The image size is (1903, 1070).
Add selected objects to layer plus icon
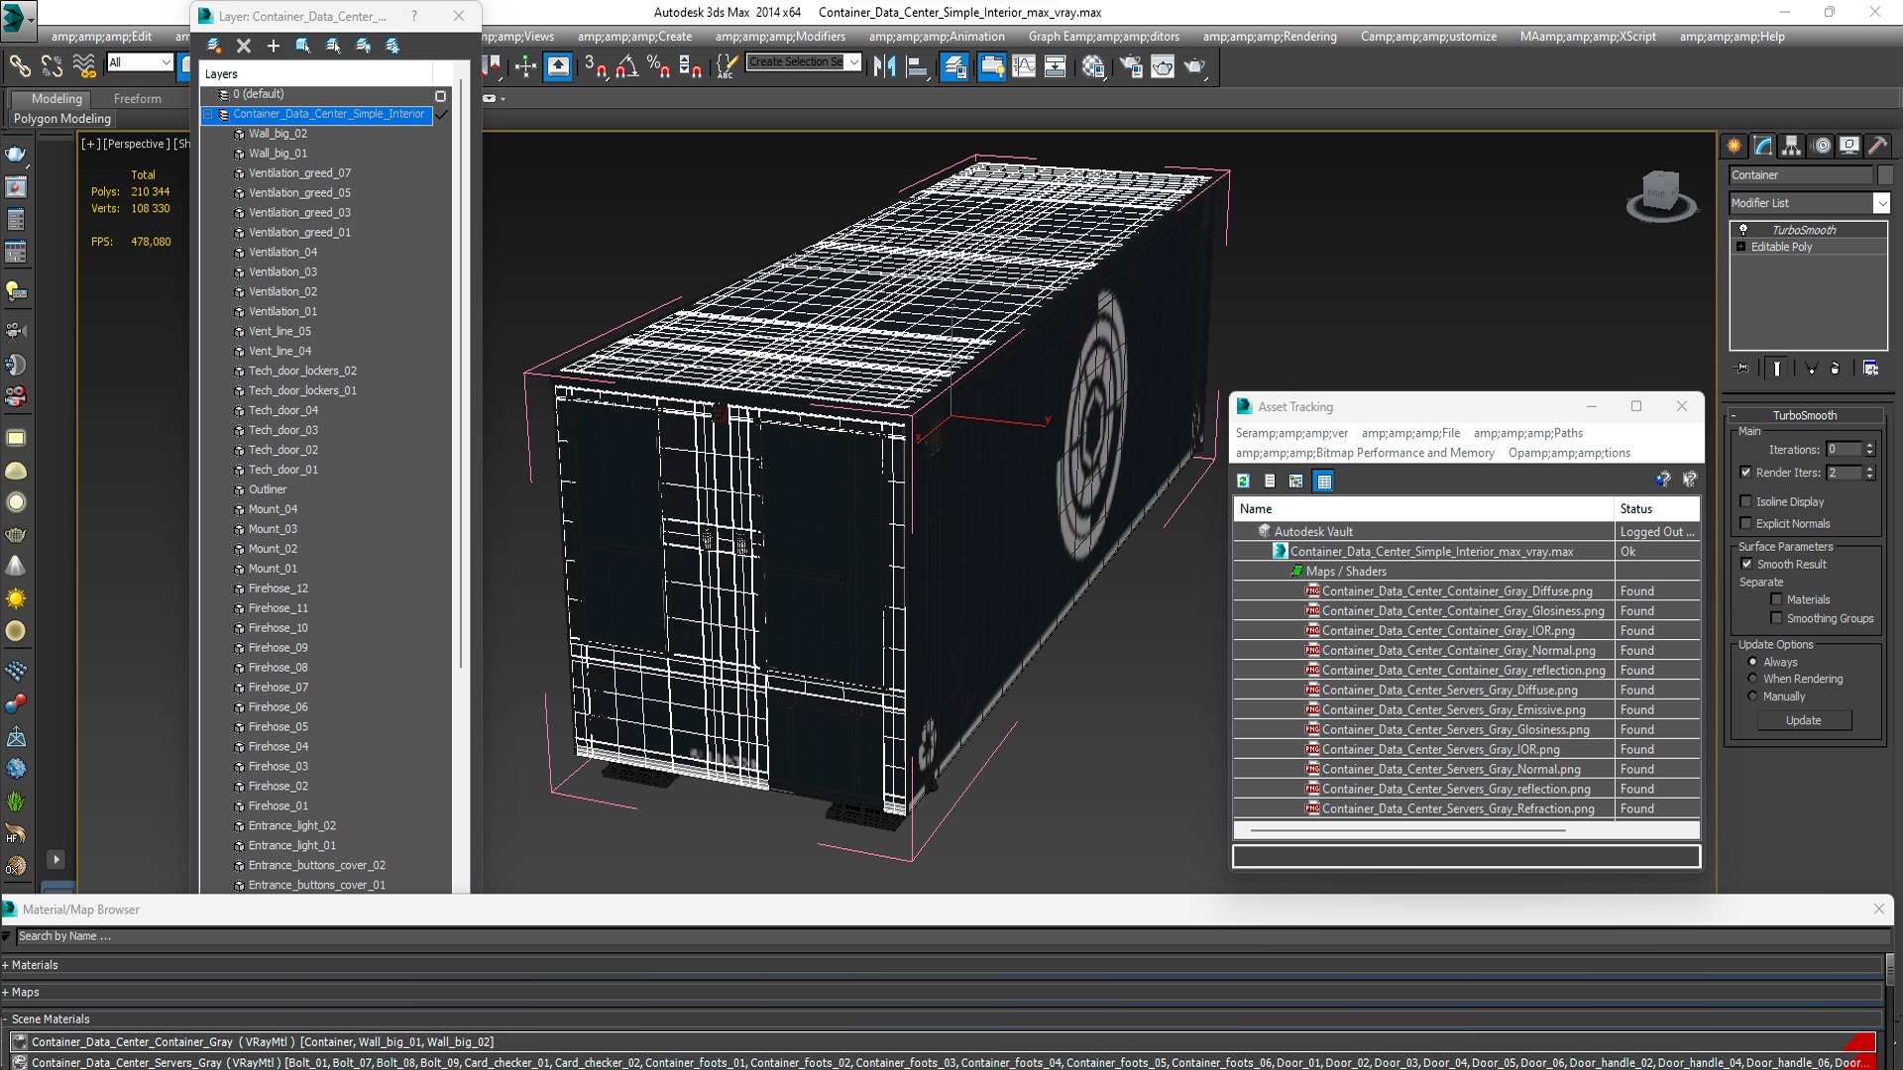click(274, 46)
